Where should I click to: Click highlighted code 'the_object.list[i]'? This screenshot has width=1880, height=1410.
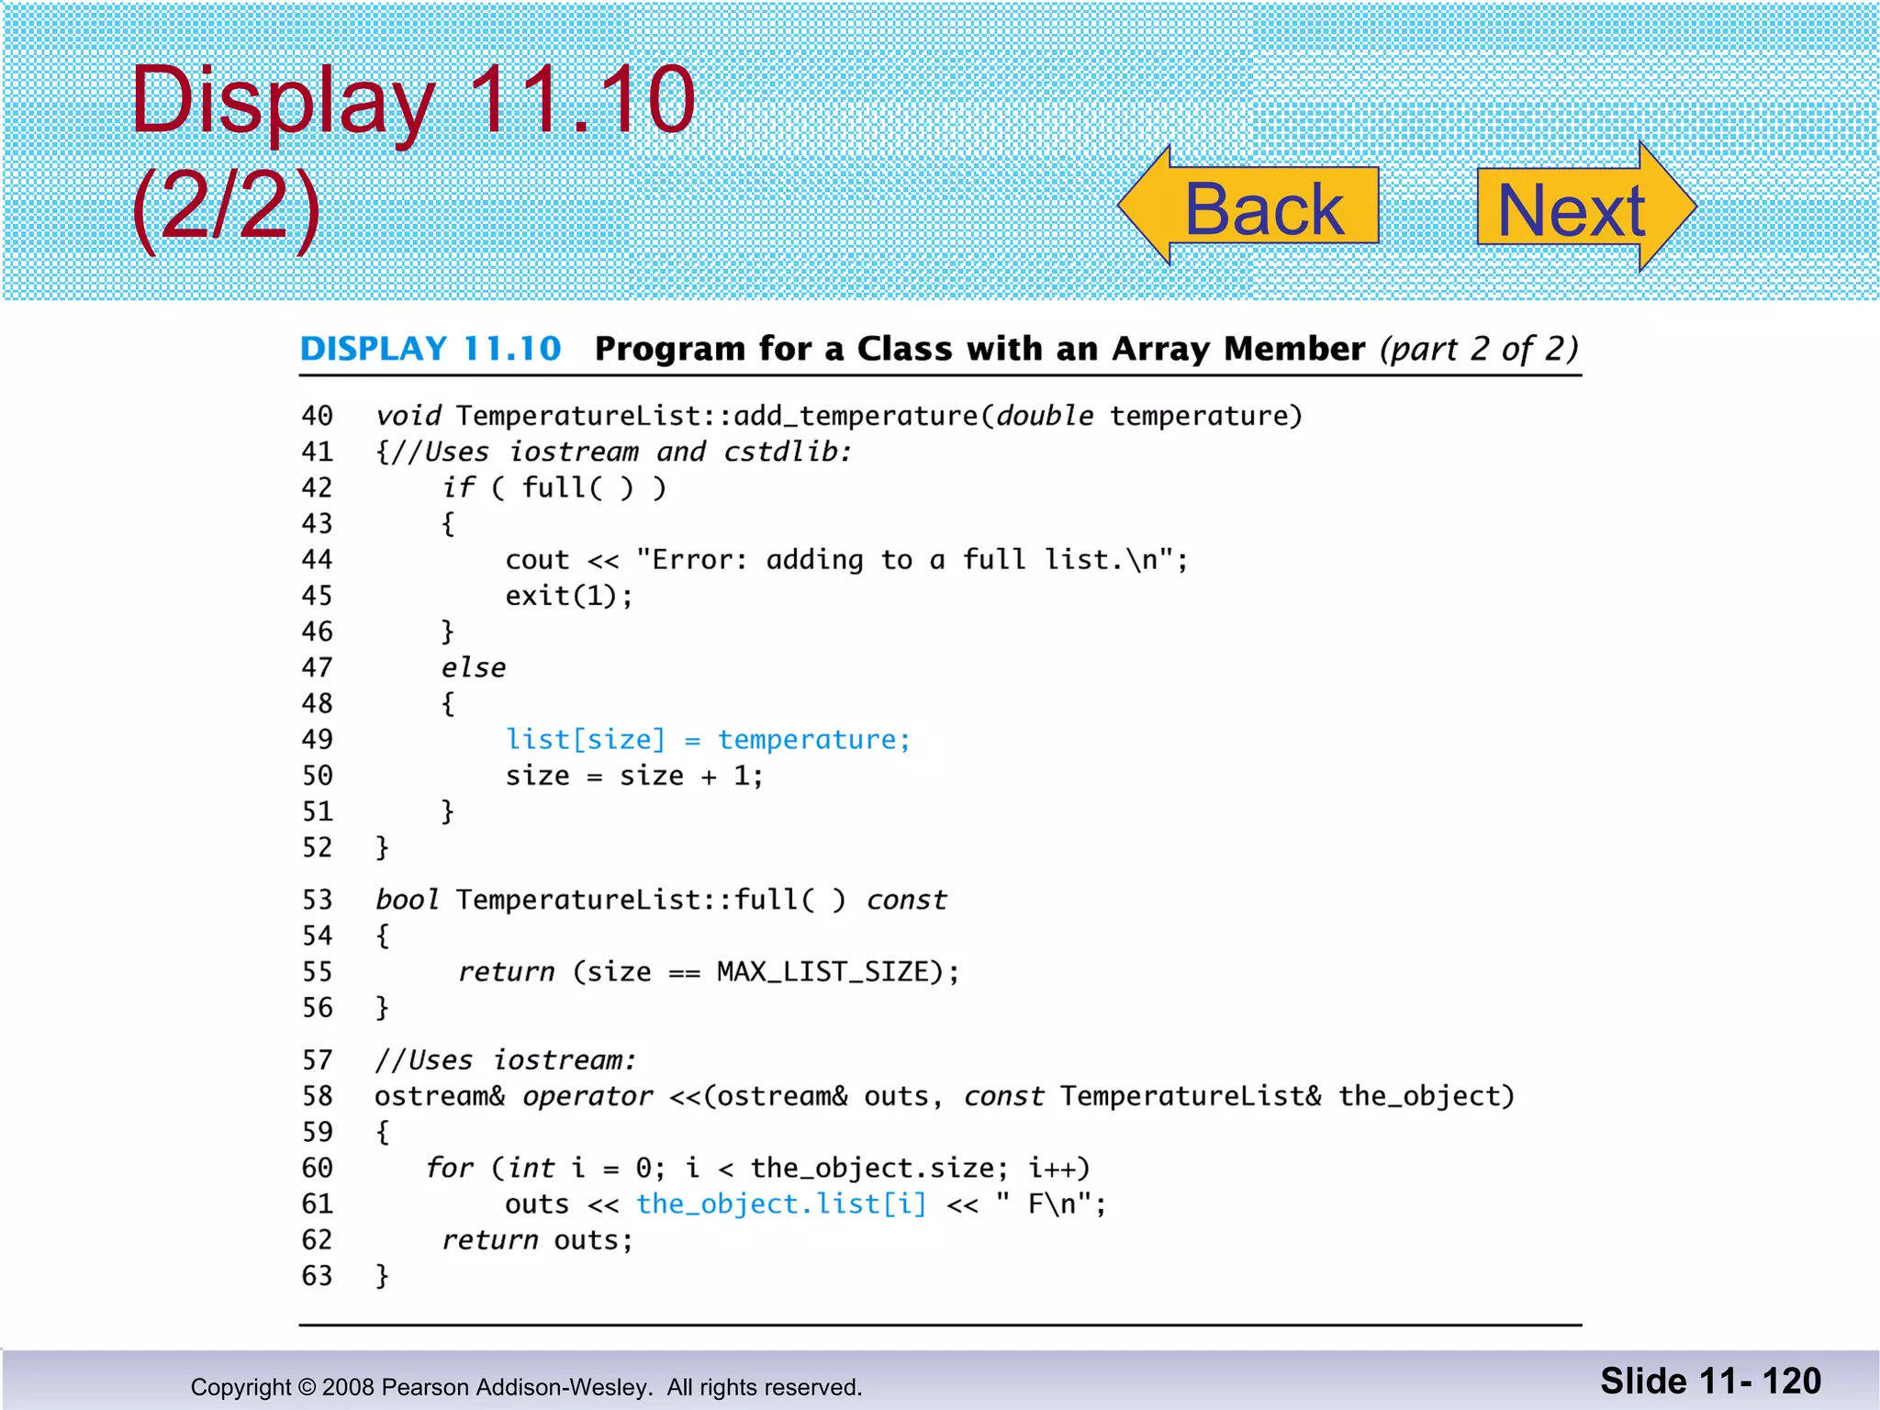781,1203
